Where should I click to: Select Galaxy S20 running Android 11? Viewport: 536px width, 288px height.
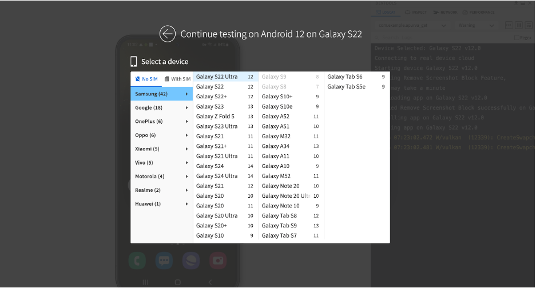[225, 206]
